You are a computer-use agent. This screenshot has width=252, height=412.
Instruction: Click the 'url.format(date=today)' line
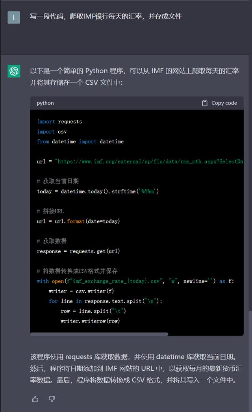[x=78, y=221]
